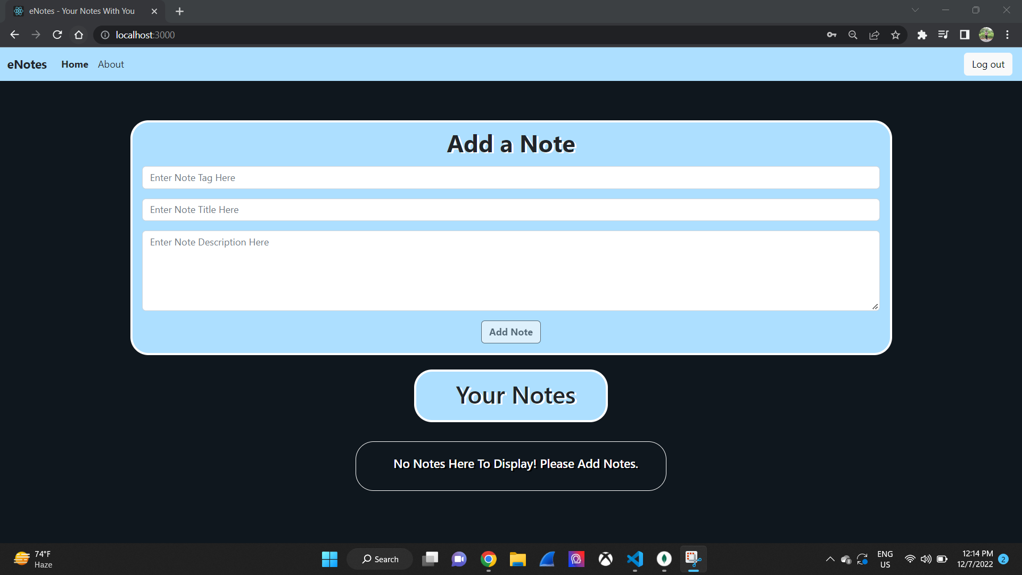This screenshot has height=575, width=1022.
Task: Open the Snipping Tool in the taskbar
Action: [693, 559]
